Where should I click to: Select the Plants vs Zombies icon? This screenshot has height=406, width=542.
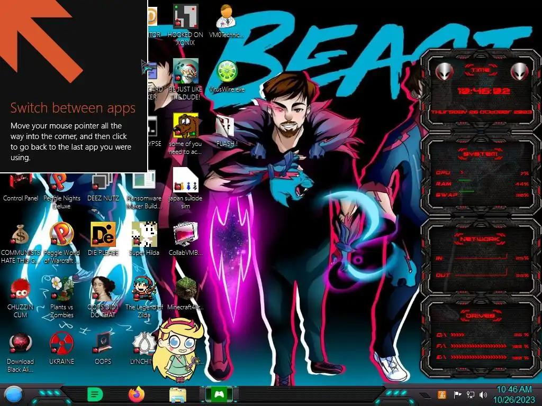[61, 289]
